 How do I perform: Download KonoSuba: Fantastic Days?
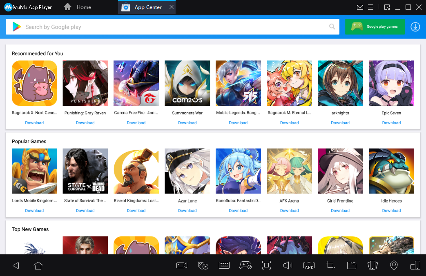coord(238,211)
